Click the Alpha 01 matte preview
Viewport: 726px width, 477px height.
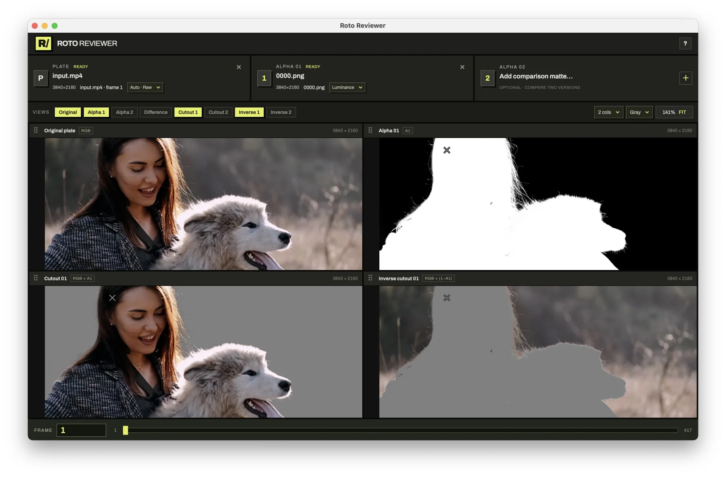coord(538,204)
